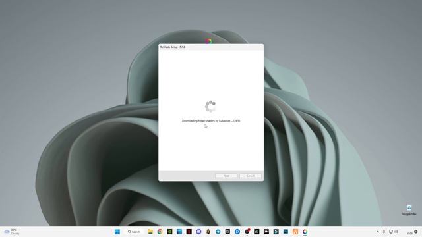Click the display icon in system tray
The image size is (422, 237).
coord(391,232)
